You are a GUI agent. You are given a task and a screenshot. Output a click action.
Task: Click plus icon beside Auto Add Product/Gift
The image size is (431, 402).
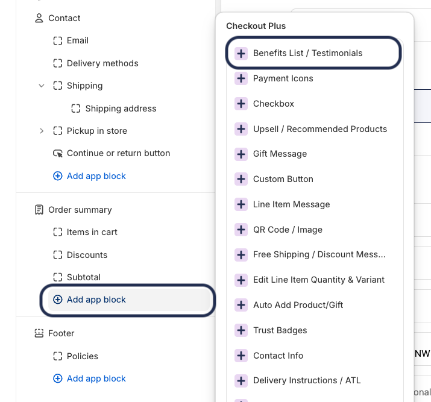241,305
